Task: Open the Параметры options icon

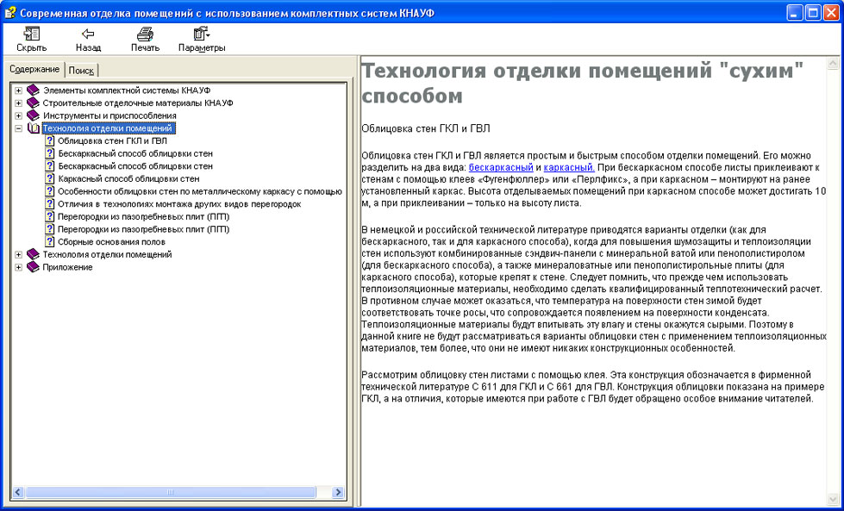Action: pyautogui.click(x=202, y=34)
